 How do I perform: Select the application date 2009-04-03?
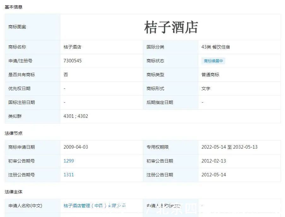[76, 147]
